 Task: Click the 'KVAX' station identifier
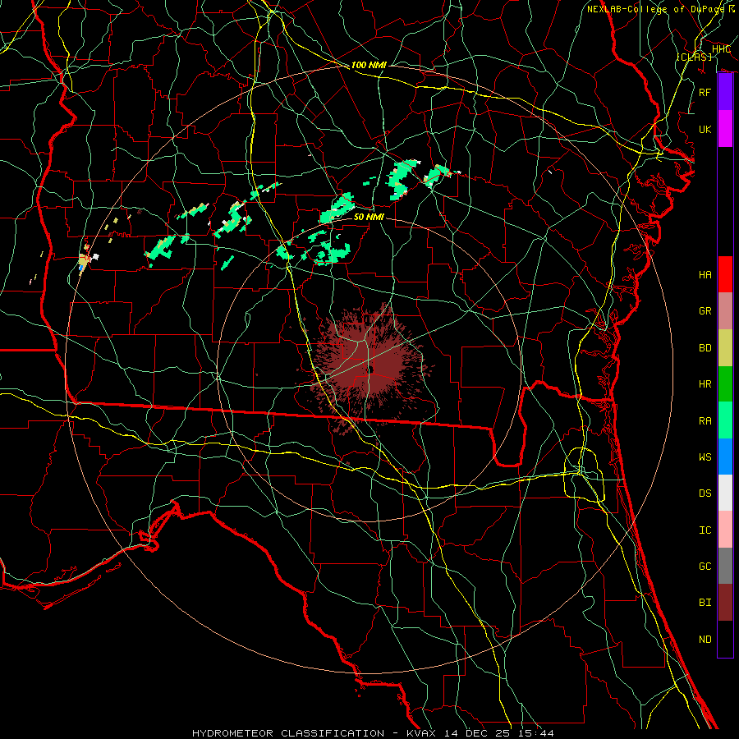[421, 733]
